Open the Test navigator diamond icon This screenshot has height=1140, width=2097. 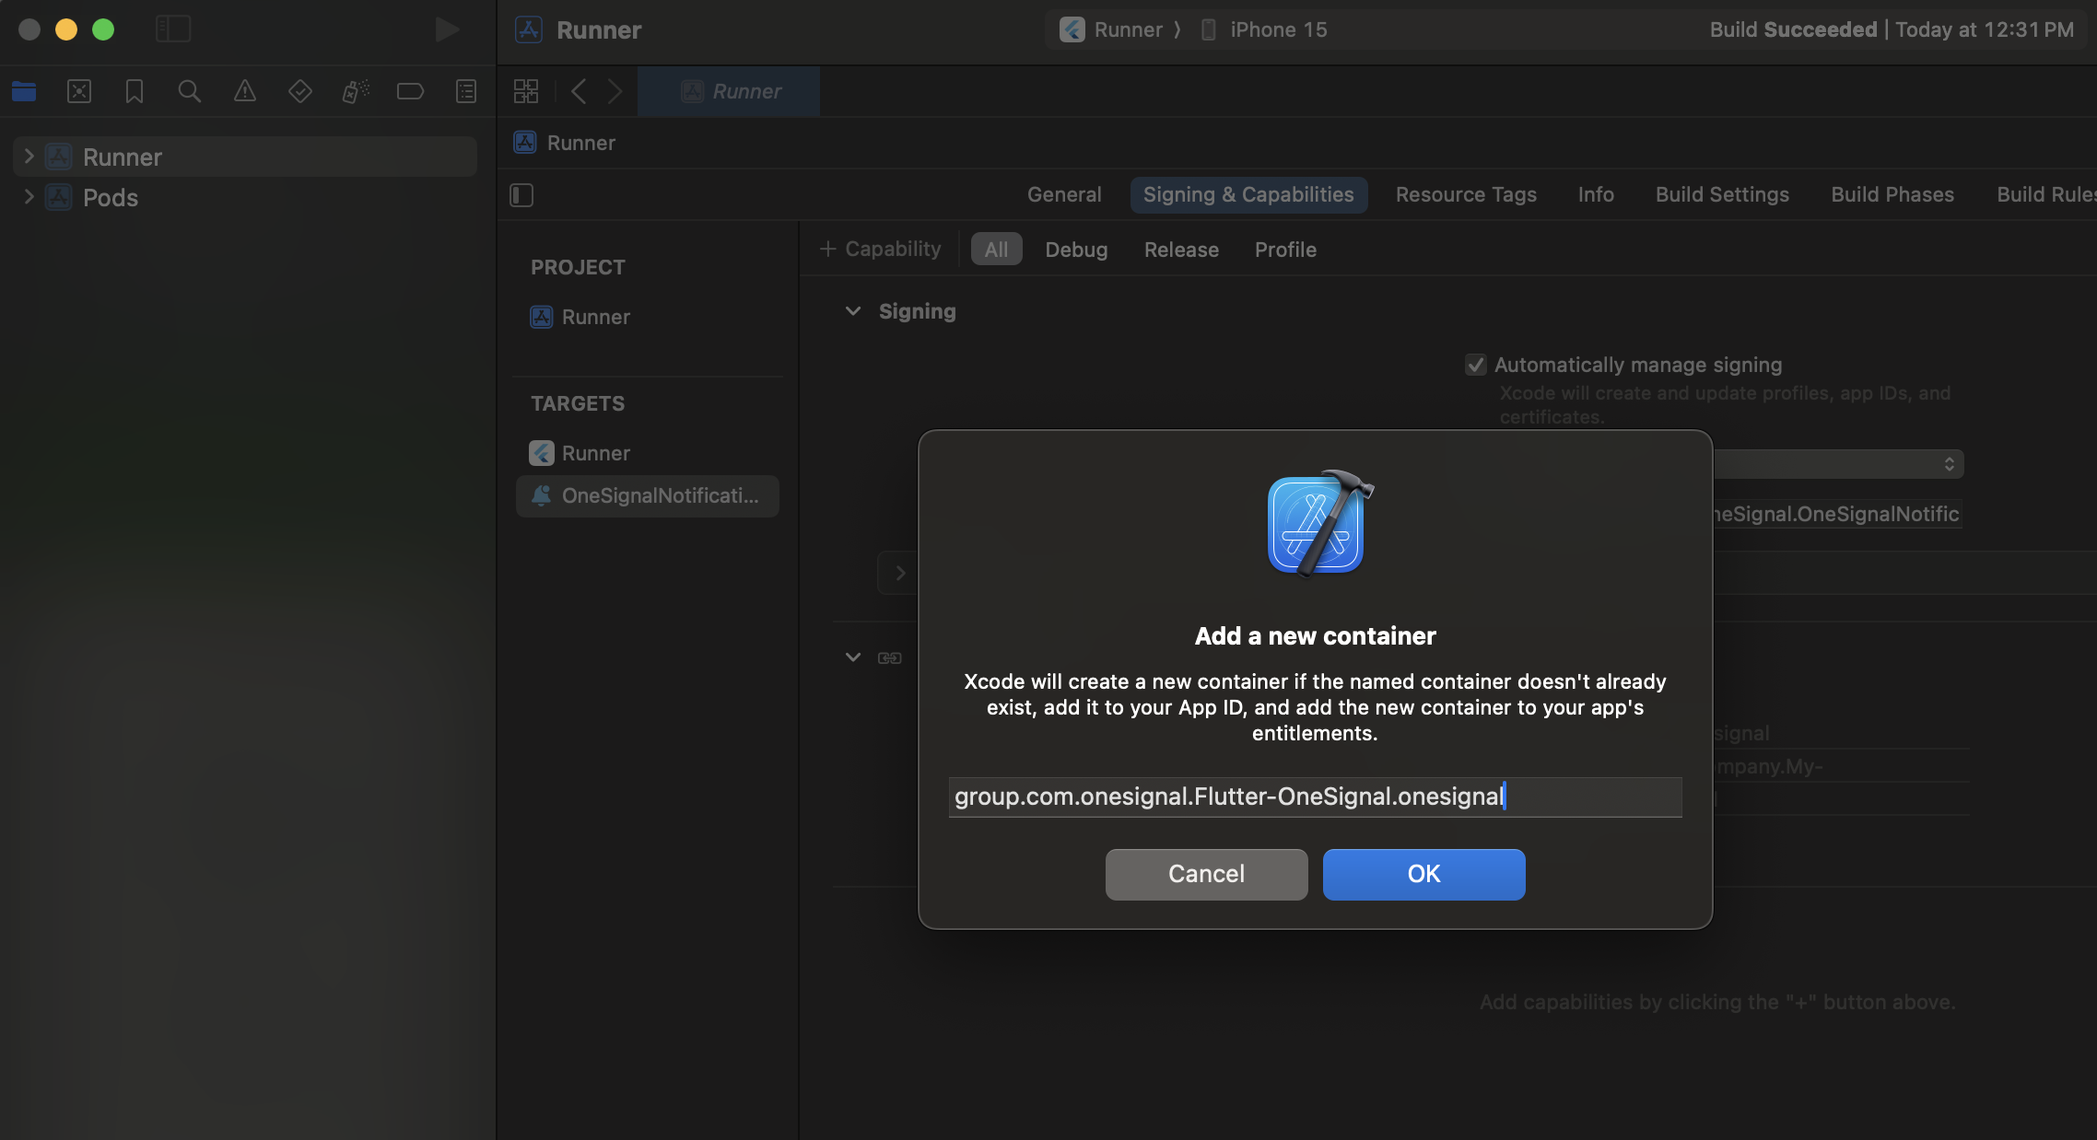(300, 91)
